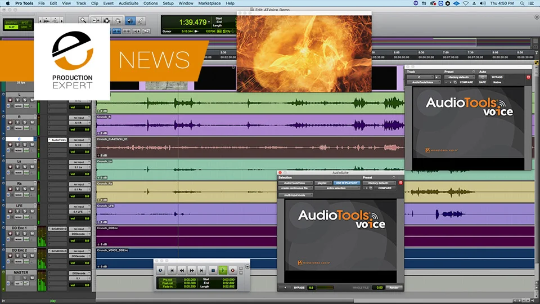Open insert window factory default preset dropdown
The height and width of the screenshot is (304, 540).
(x=459, y=77)
